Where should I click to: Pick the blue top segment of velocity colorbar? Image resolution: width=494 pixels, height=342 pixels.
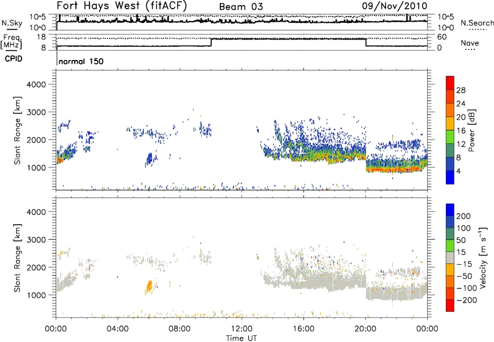pyautogui.click(x=450, y=210)
